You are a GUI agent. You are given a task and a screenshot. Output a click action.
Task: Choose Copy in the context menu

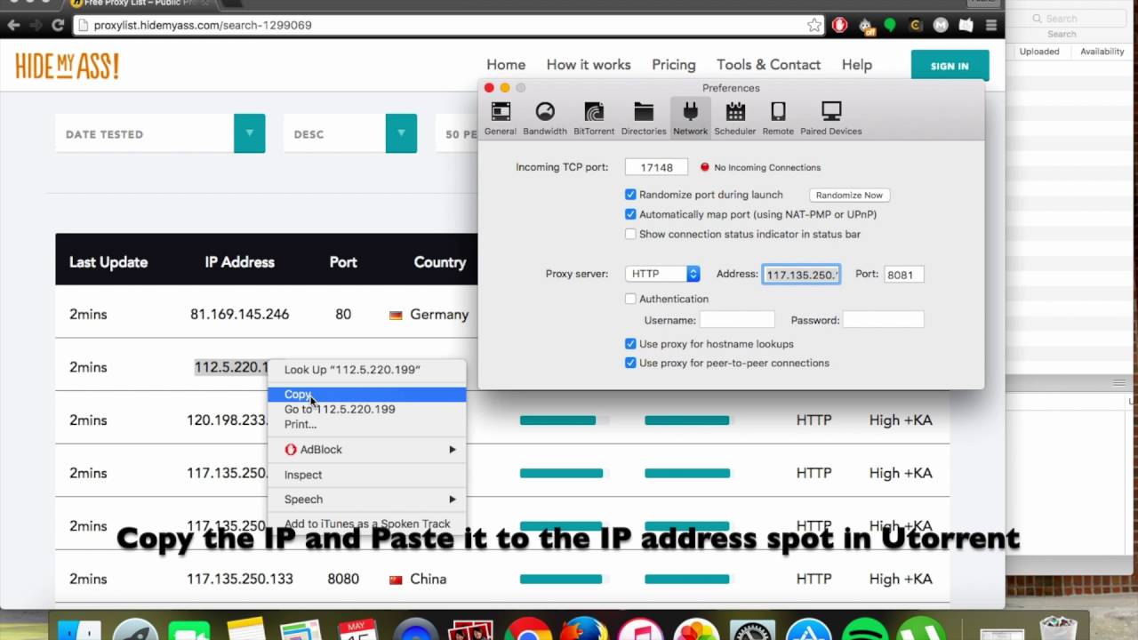(x=366, y=395)
